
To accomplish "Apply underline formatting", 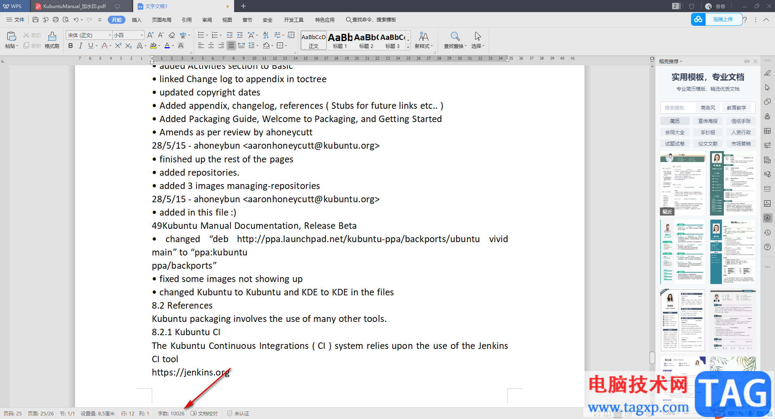I will pos(91,46).
